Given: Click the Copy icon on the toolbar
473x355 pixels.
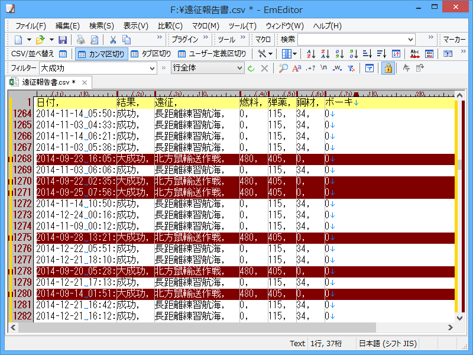Looking at the screenshot, I should click(x=126, y=39).
